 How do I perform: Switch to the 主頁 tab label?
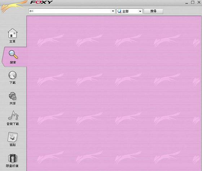pos(12,41)
